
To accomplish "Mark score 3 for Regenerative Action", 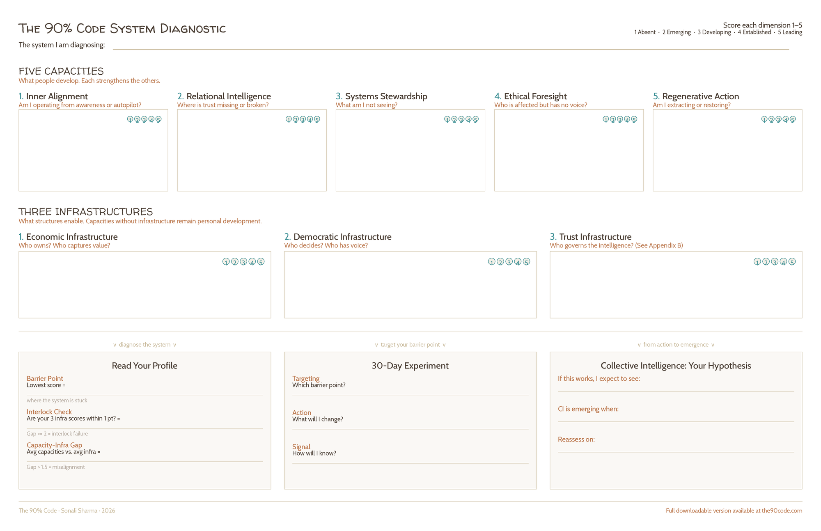I will coord(779,119).
